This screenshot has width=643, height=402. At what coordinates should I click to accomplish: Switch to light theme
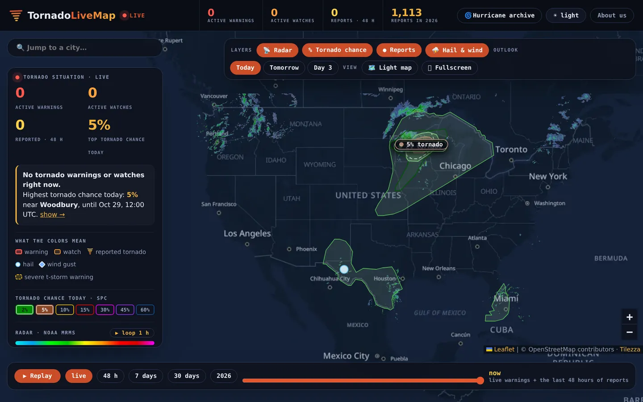point(566,15)
